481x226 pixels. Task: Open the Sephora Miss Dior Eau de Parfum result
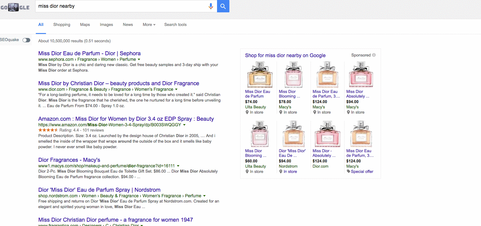tap(90, 53)
